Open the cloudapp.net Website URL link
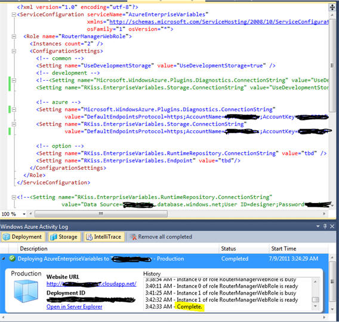339x322 pixels. pos(91,284)
